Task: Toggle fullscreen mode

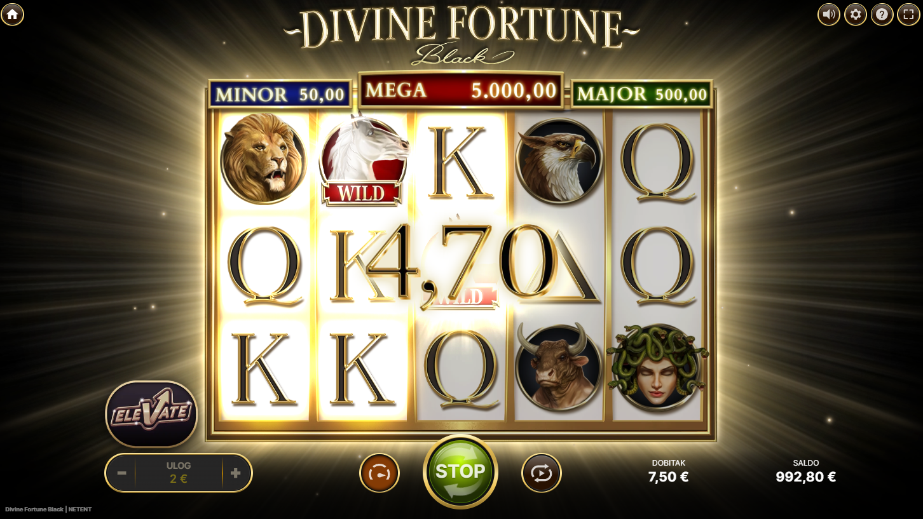Action: (x=908, y=14)
